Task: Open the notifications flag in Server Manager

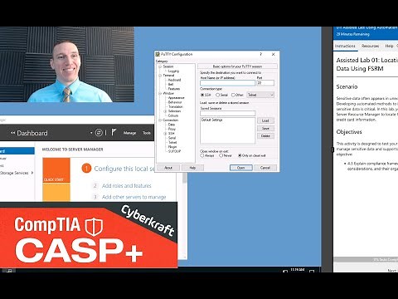Action: (x=114, y=132)
